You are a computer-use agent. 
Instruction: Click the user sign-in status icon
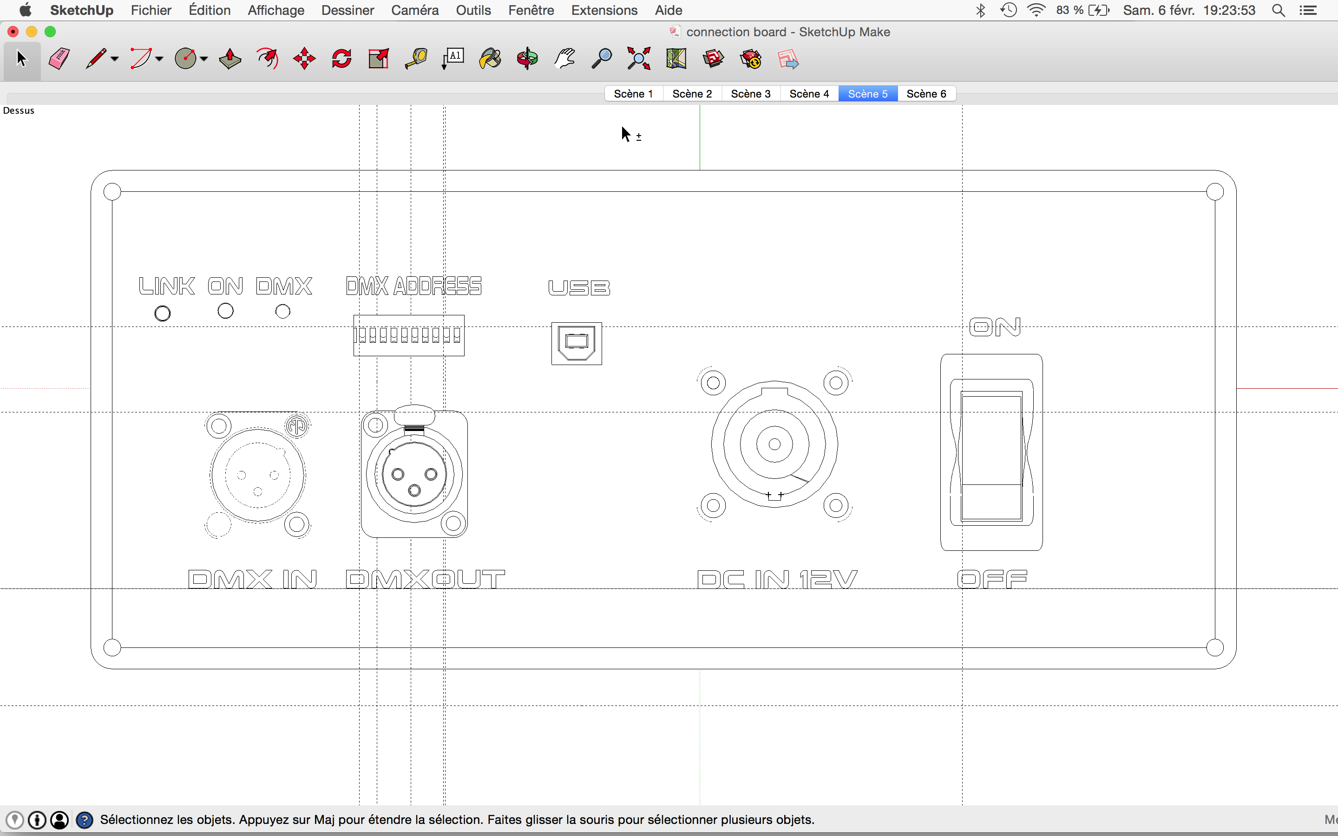click(x=60, y=819)
